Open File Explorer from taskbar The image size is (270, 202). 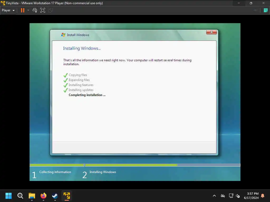(32, 196)
